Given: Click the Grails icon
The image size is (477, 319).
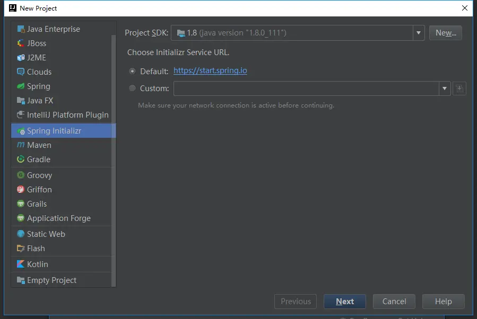Looking at the screenshot, I should point(21,204).
